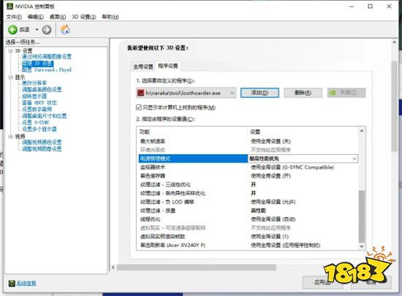The image size is (402, 296).
Task: Click the horizontal scrollbar left arrow
Action: [113, 267]
